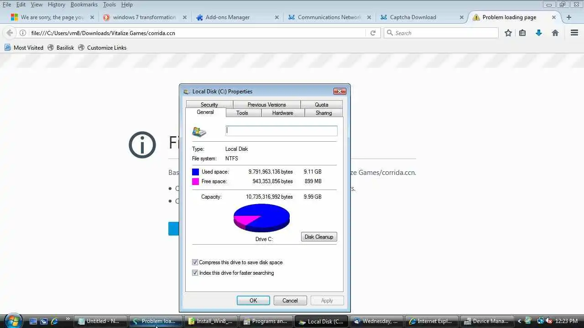This screenshot has height=328, width=584.
Task: Close the Local Disk Properties dialog
Action: tap(339, 91)
